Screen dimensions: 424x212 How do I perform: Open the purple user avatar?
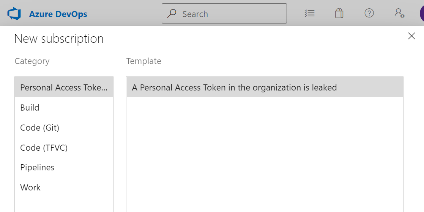coord(422,14)
